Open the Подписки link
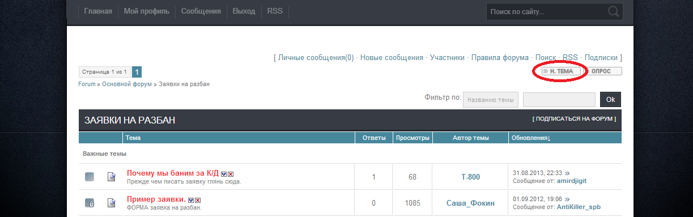Screen dimensions: 693x217 (x=601, y=58)
